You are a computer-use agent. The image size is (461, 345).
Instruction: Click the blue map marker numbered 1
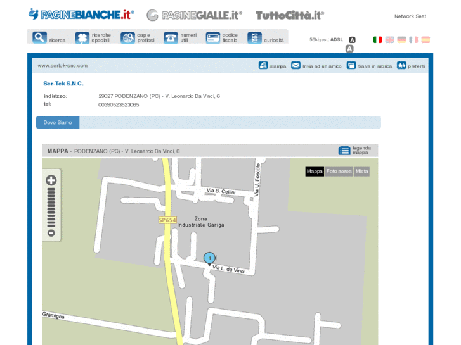coord(209,259)
